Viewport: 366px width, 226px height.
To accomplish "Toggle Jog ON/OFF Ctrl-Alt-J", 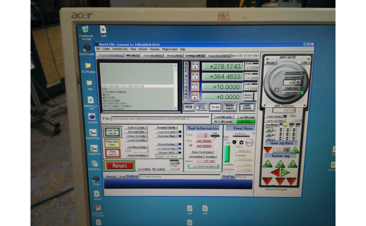I will (204, 167).
